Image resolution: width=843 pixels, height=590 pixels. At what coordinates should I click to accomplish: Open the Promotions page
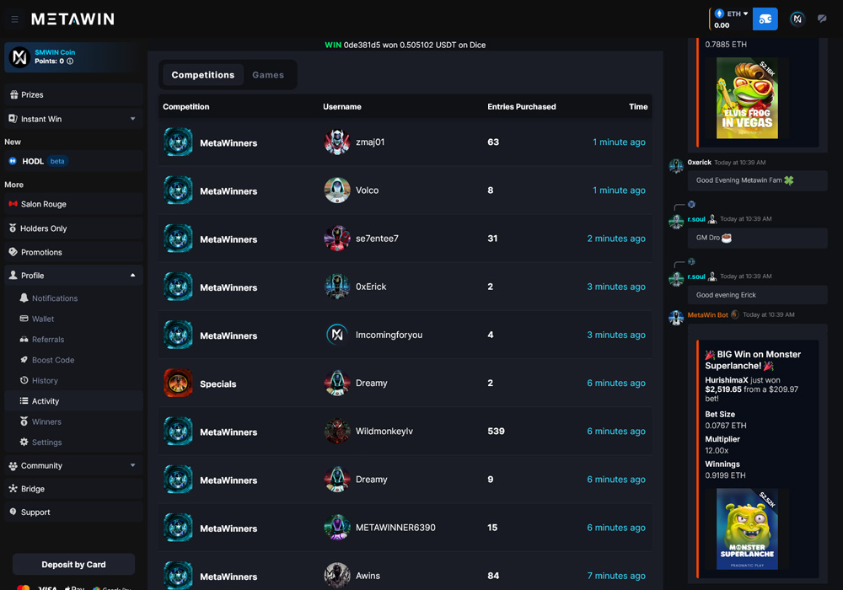tap(41, 252)
